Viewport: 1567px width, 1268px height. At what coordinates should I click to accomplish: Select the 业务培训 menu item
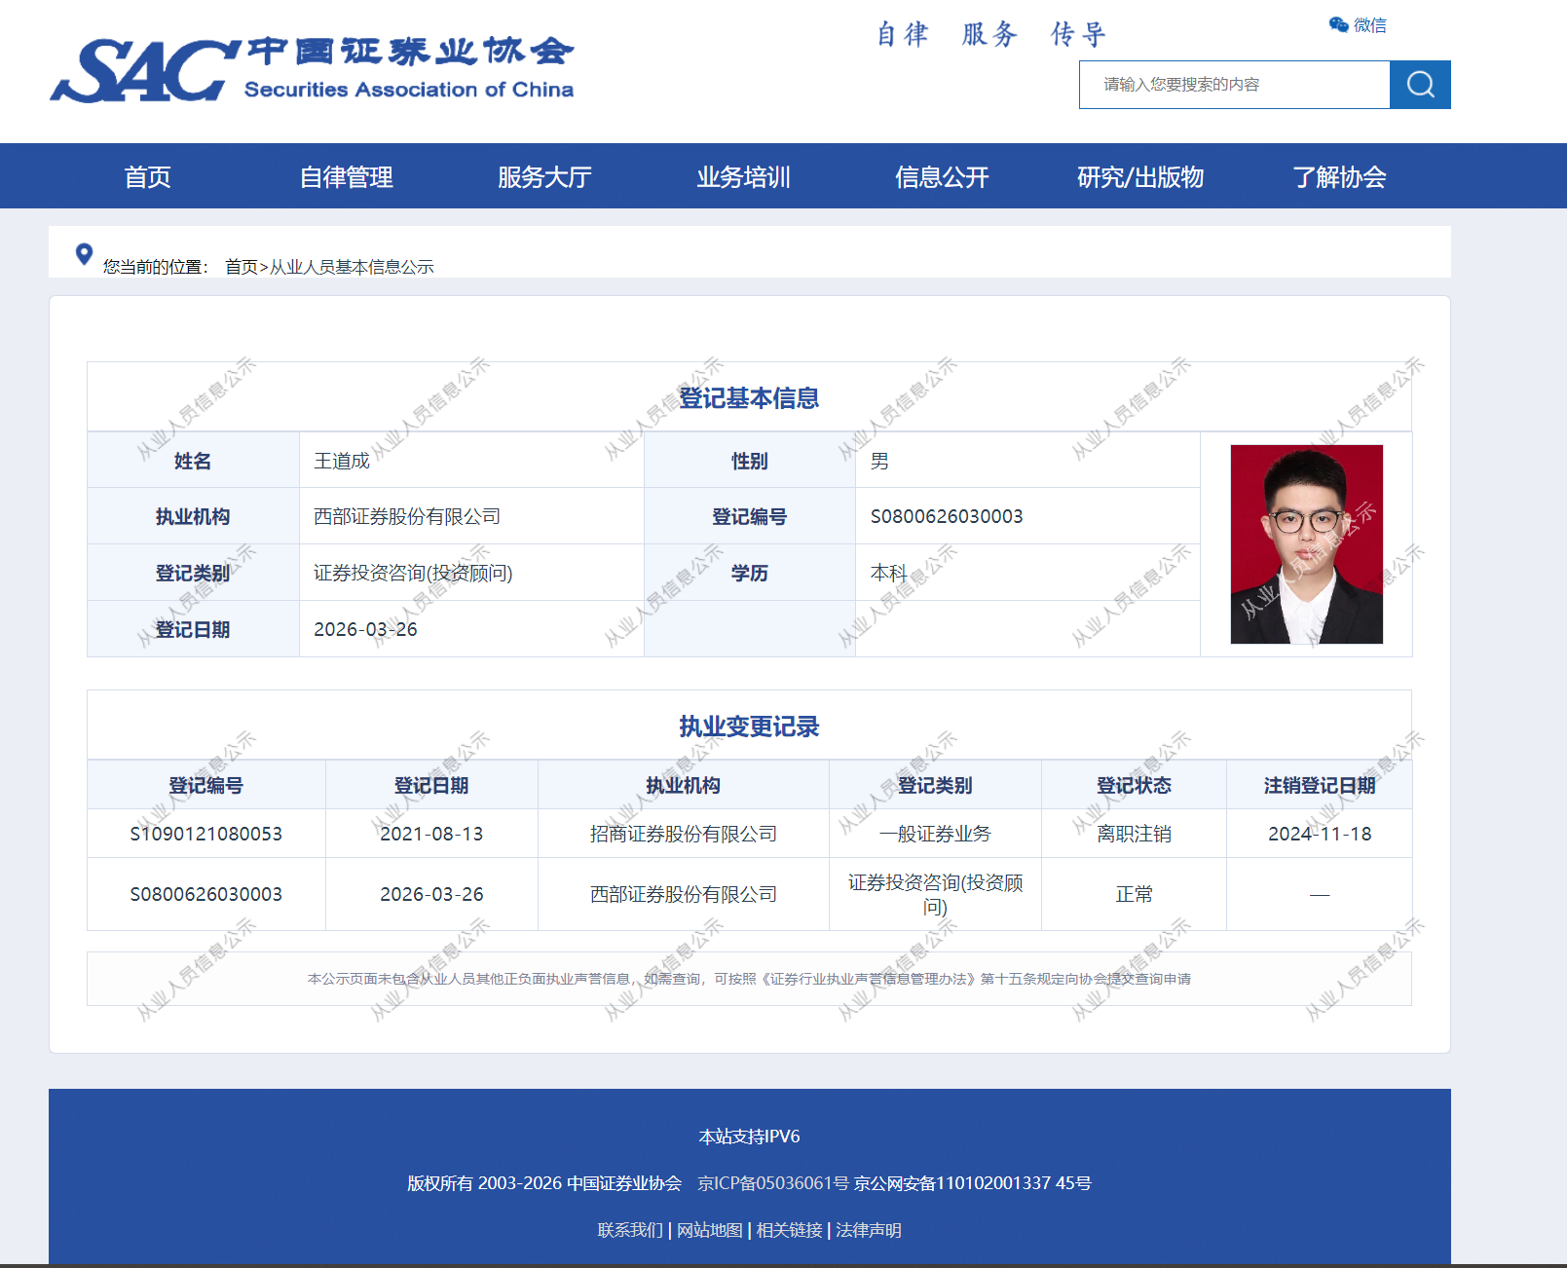point(743,177)
